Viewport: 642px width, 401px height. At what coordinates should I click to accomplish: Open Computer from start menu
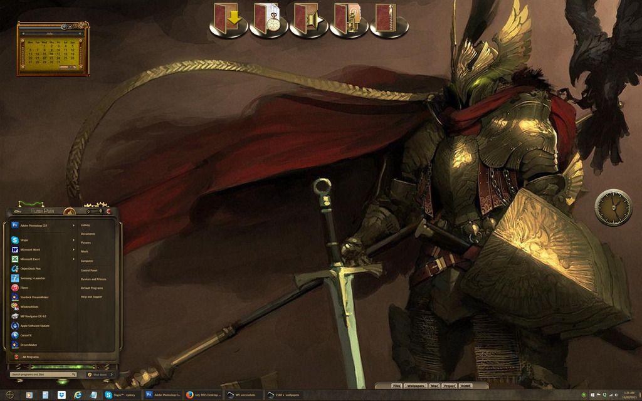click(x=87, y=261)
